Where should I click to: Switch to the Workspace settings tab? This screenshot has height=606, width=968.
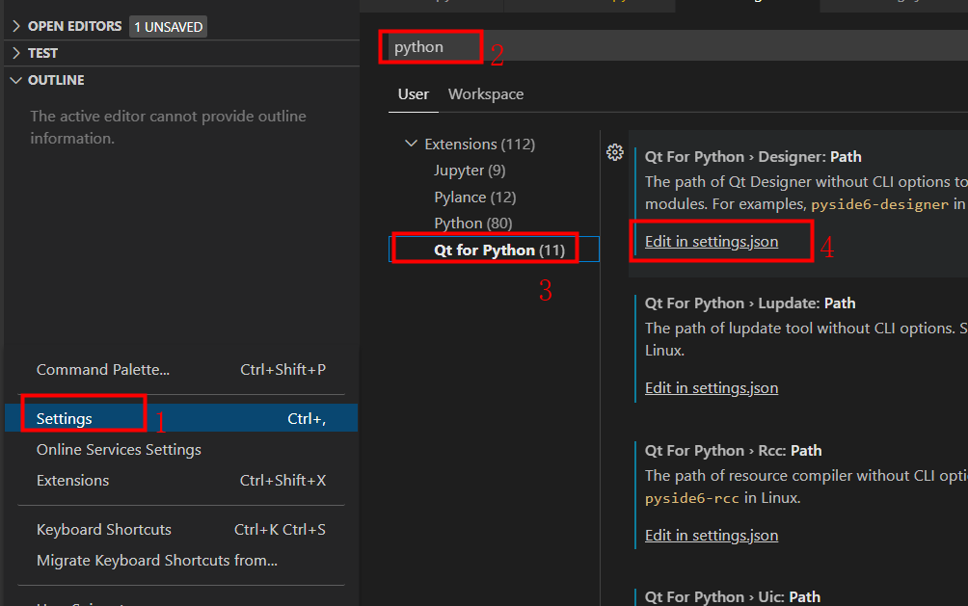click(x=485, y=93)
